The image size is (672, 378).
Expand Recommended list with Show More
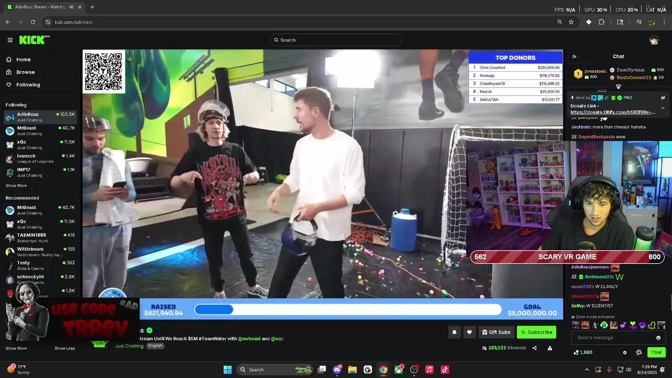click(16, 348)
